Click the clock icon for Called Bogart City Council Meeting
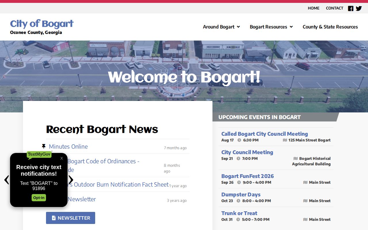 point(239,140)
